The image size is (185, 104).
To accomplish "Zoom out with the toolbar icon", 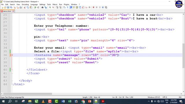I will 53,7.
